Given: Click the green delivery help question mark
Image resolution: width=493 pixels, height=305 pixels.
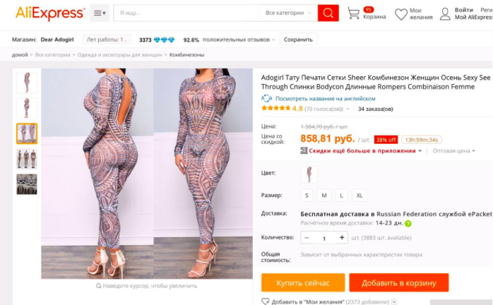Looking at the screenshot, I should (x=408, y=224).
